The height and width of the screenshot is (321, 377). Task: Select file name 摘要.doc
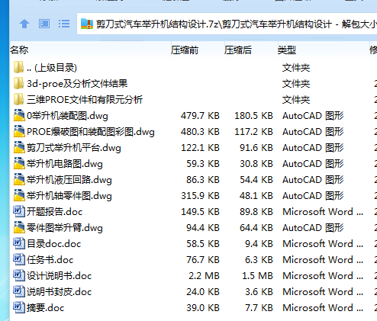(46, 308)
